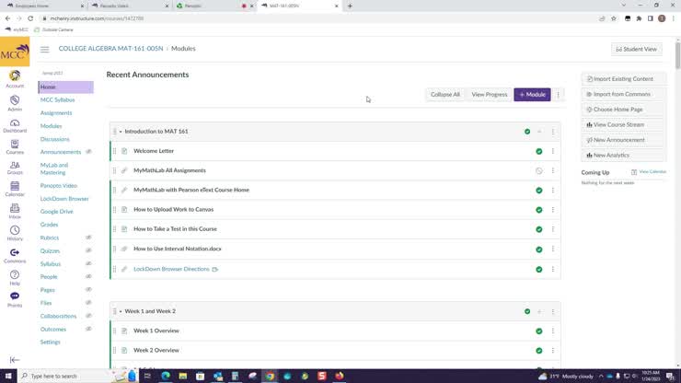This screenshot has width=681, height=383.
Task: Click the hamburger course menu icon
Action: click(45, 49)
